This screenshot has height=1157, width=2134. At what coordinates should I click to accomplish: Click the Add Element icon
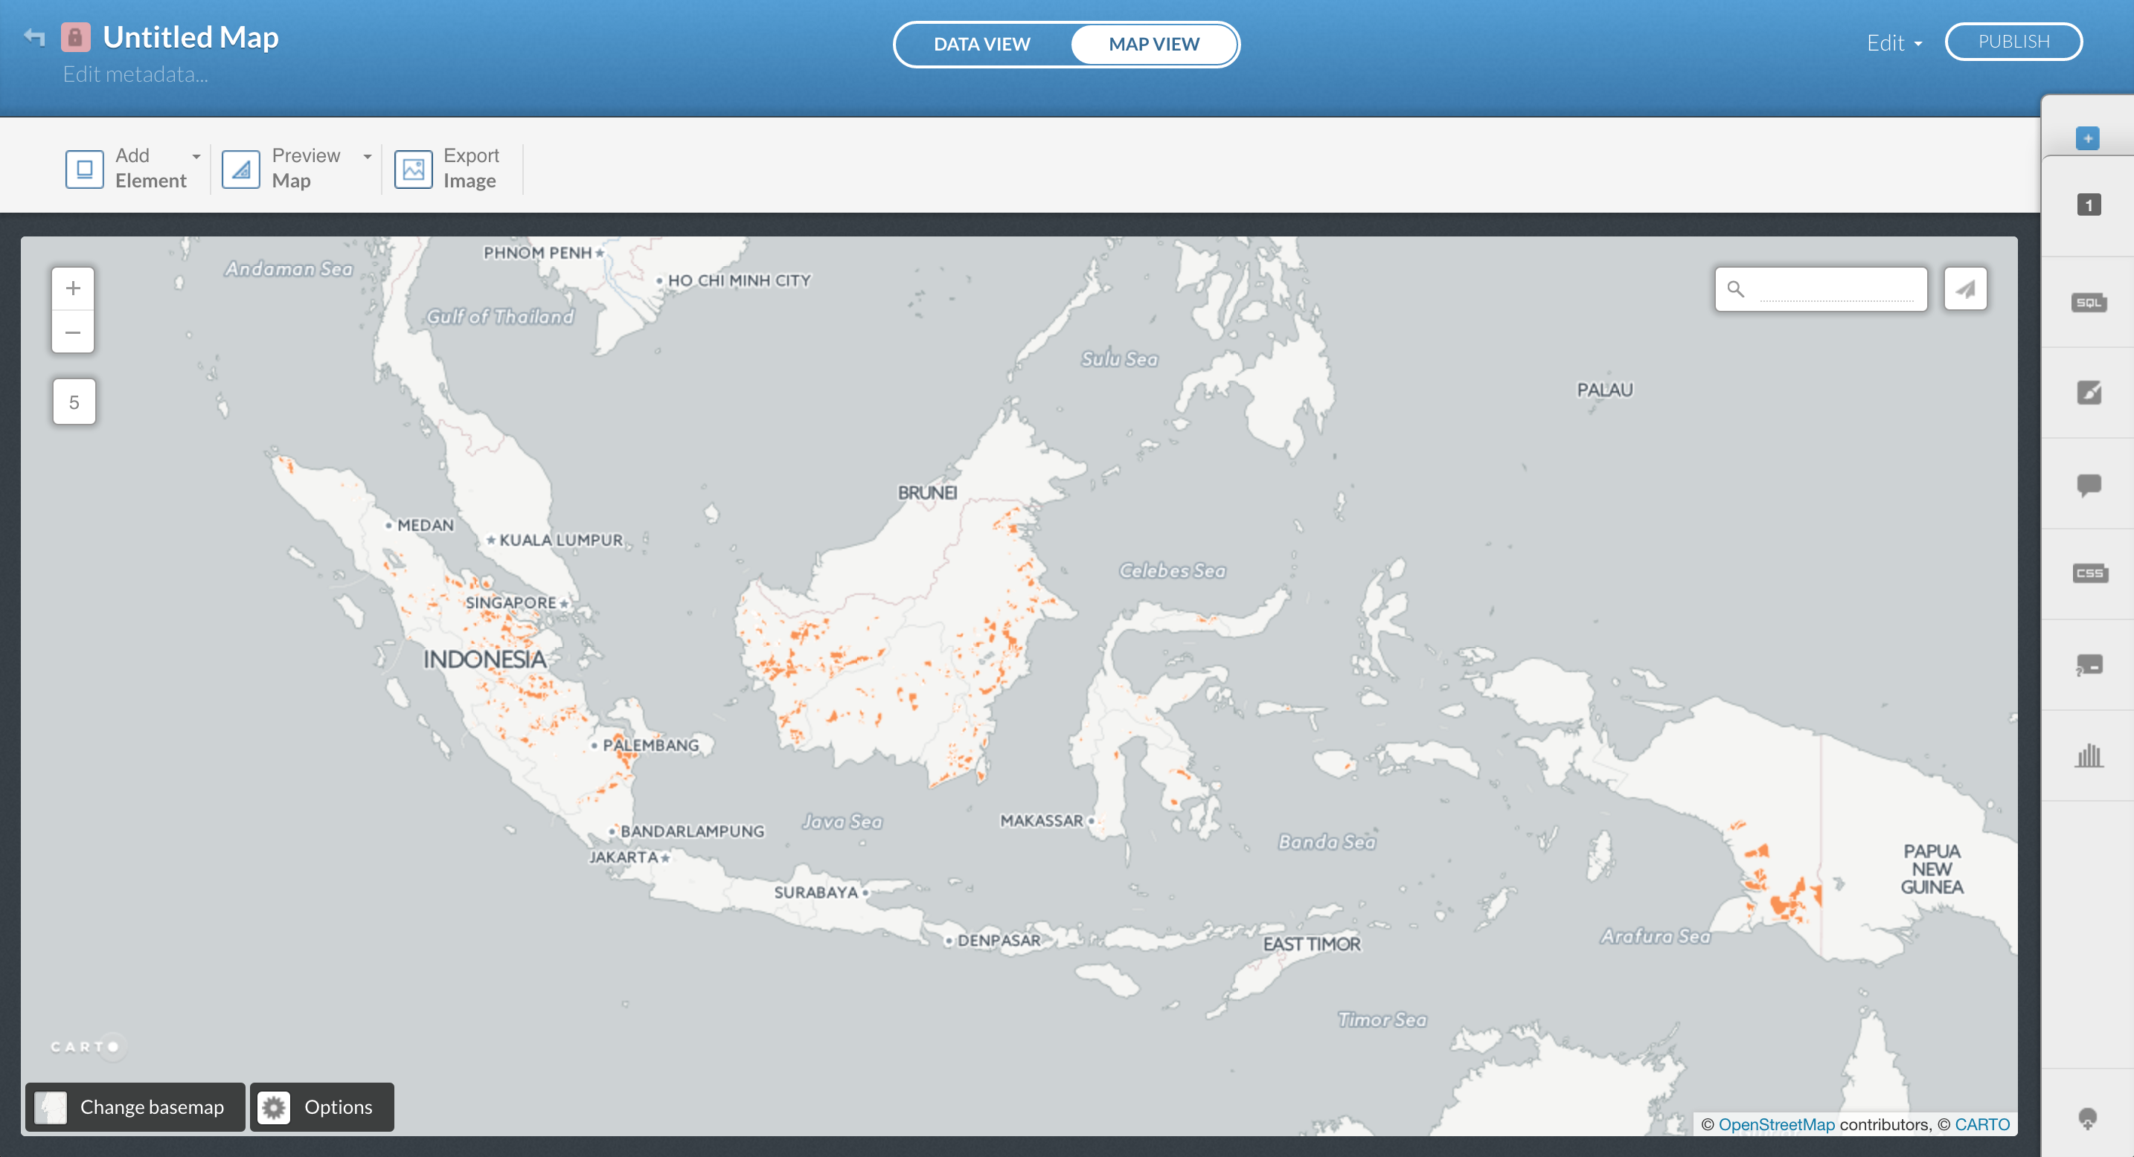point(85,168)
